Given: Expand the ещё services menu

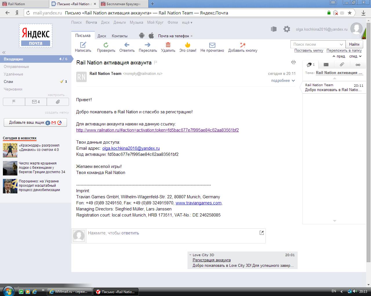Looking at the screenshot, I should click(x=187, y=23).
